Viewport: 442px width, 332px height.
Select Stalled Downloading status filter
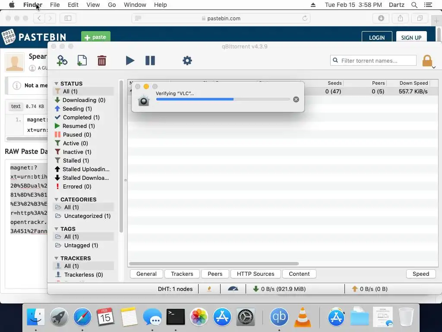83,178
